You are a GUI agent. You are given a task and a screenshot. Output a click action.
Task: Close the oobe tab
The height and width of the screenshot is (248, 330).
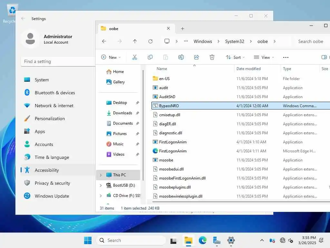point(168,28)
